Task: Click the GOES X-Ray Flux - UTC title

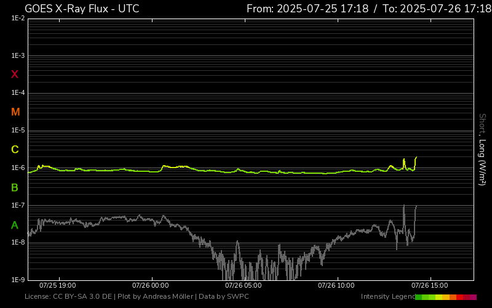Action: [82, 9]
